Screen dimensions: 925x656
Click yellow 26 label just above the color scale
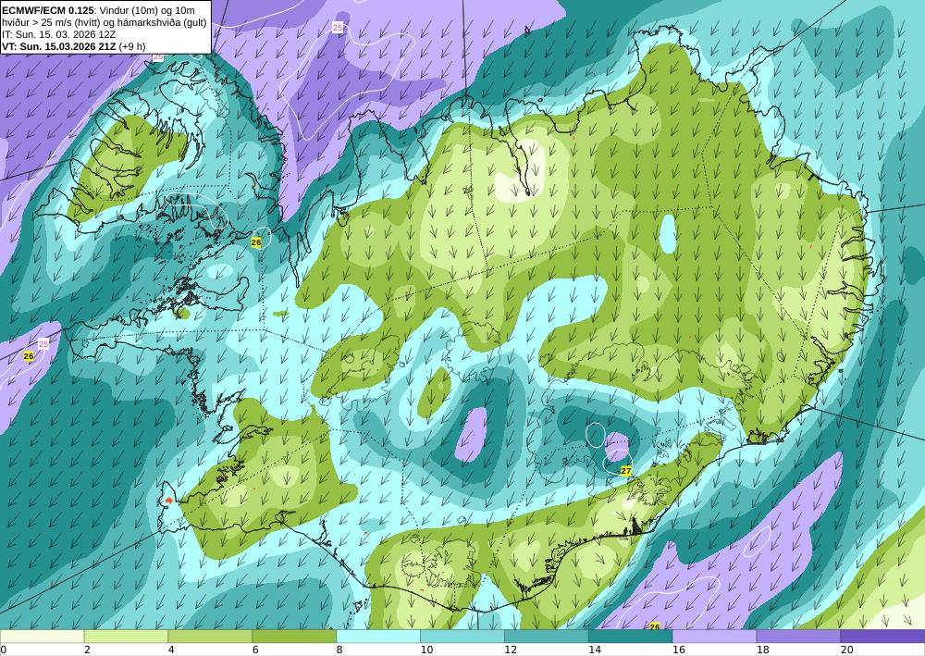tap(655, 626)
